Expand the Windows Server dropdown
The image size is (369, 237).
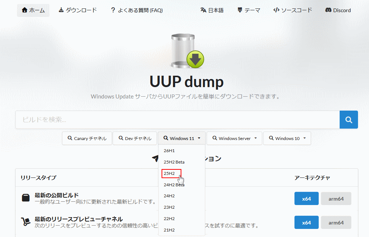pos(234,138)
